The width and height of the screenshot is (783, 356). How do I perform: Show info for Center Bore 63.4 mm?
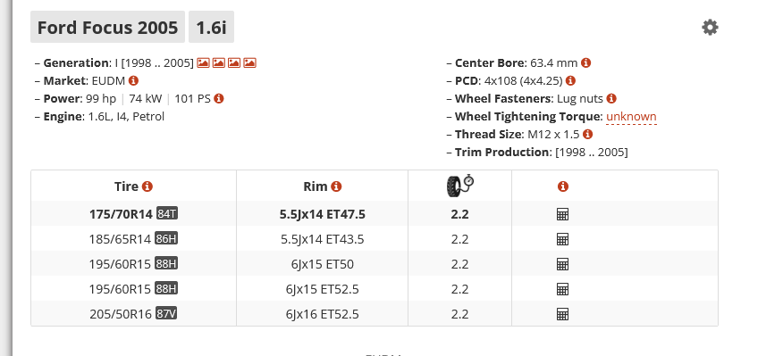[586, 62]
